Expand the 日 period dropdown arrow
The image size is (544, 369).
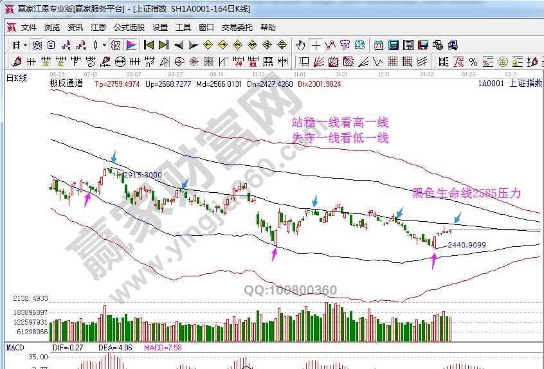pyautogui.click(x=25, y=45)
